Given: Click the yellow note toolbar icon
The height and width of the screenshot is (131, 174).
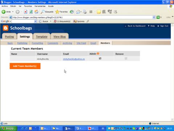Looking at the screenshot, I should (x=99, y=12).
